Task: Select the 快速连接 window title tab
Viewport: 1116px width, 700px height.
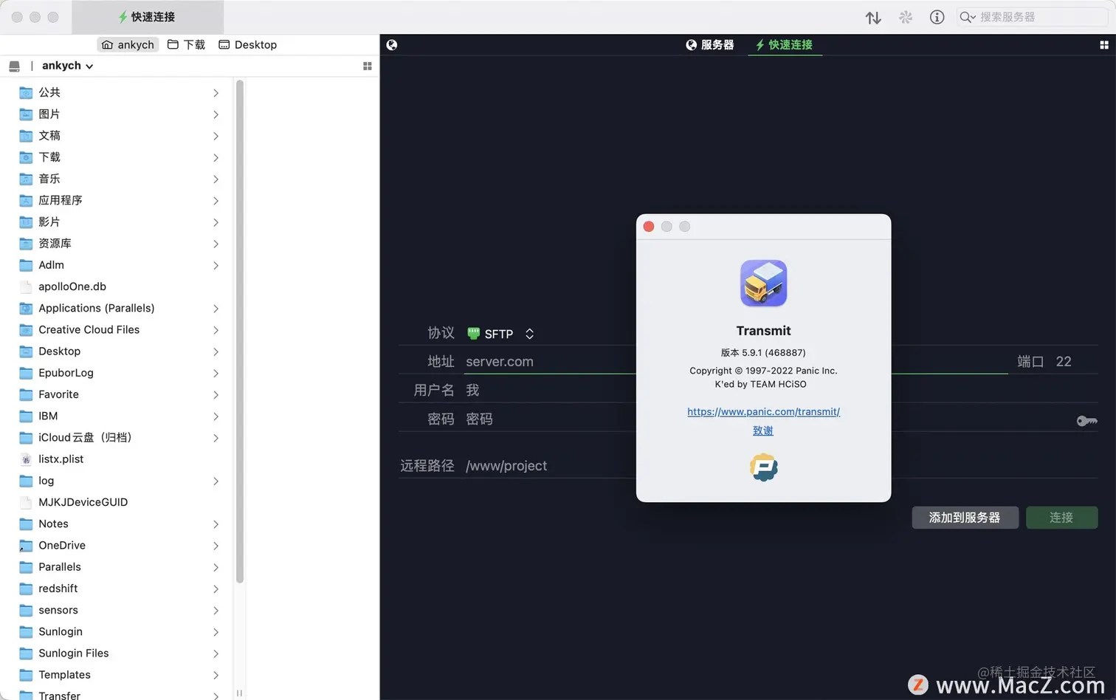Action: [x=148, y=17]
